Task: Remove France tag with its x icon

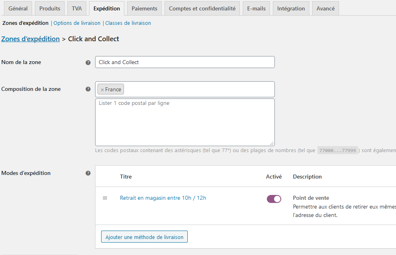Action: pyautogui.click(x=102, y=90)
